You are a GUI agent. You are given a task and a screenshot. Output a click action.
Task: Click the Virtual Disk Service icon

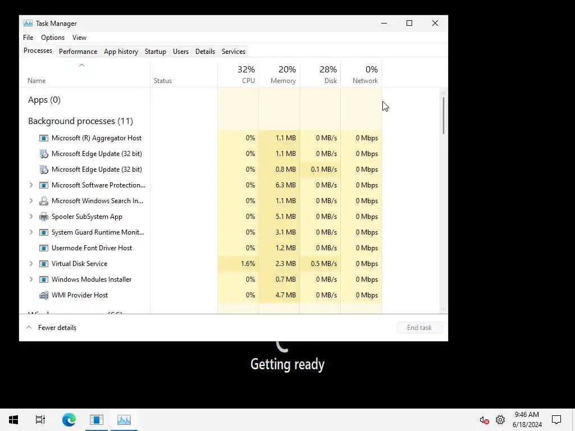click(44, 264)
